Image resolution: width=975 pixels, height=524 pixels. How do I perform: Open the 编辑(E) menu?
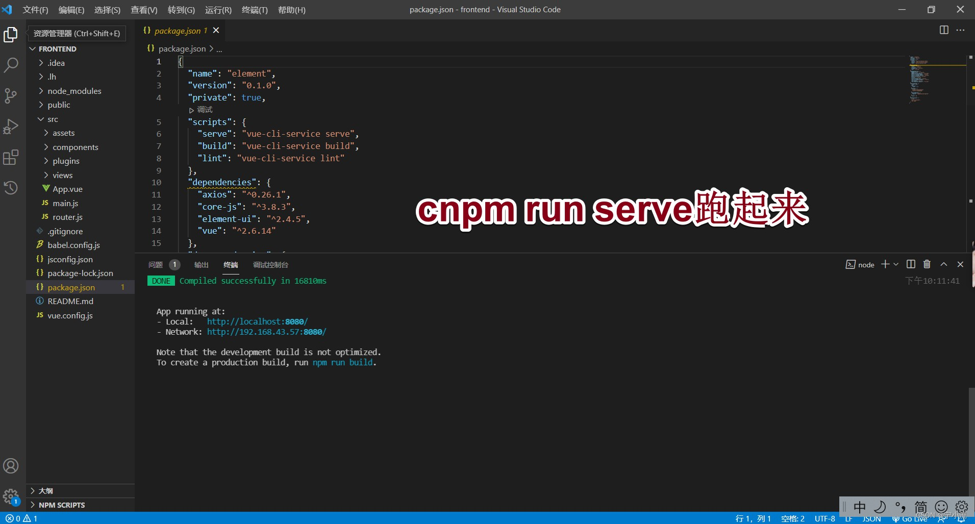tap(71, 10)
